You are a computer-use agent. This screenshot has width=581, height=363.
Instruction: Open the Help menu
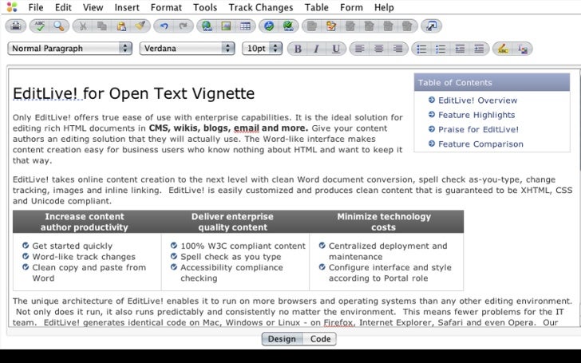[384, 7]
